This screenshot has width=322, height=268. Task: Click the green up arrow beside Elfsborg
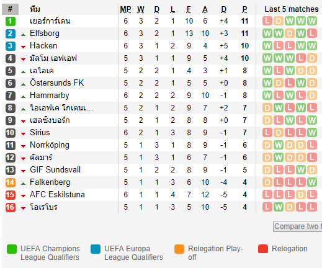tap(23, 35)
